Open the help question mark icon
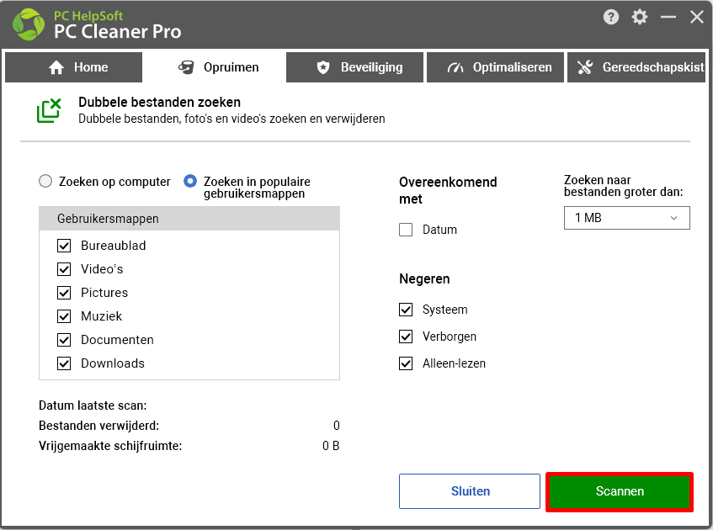This screenshot has width=713, height=530. pyautogui.click(x=610, y=18)
